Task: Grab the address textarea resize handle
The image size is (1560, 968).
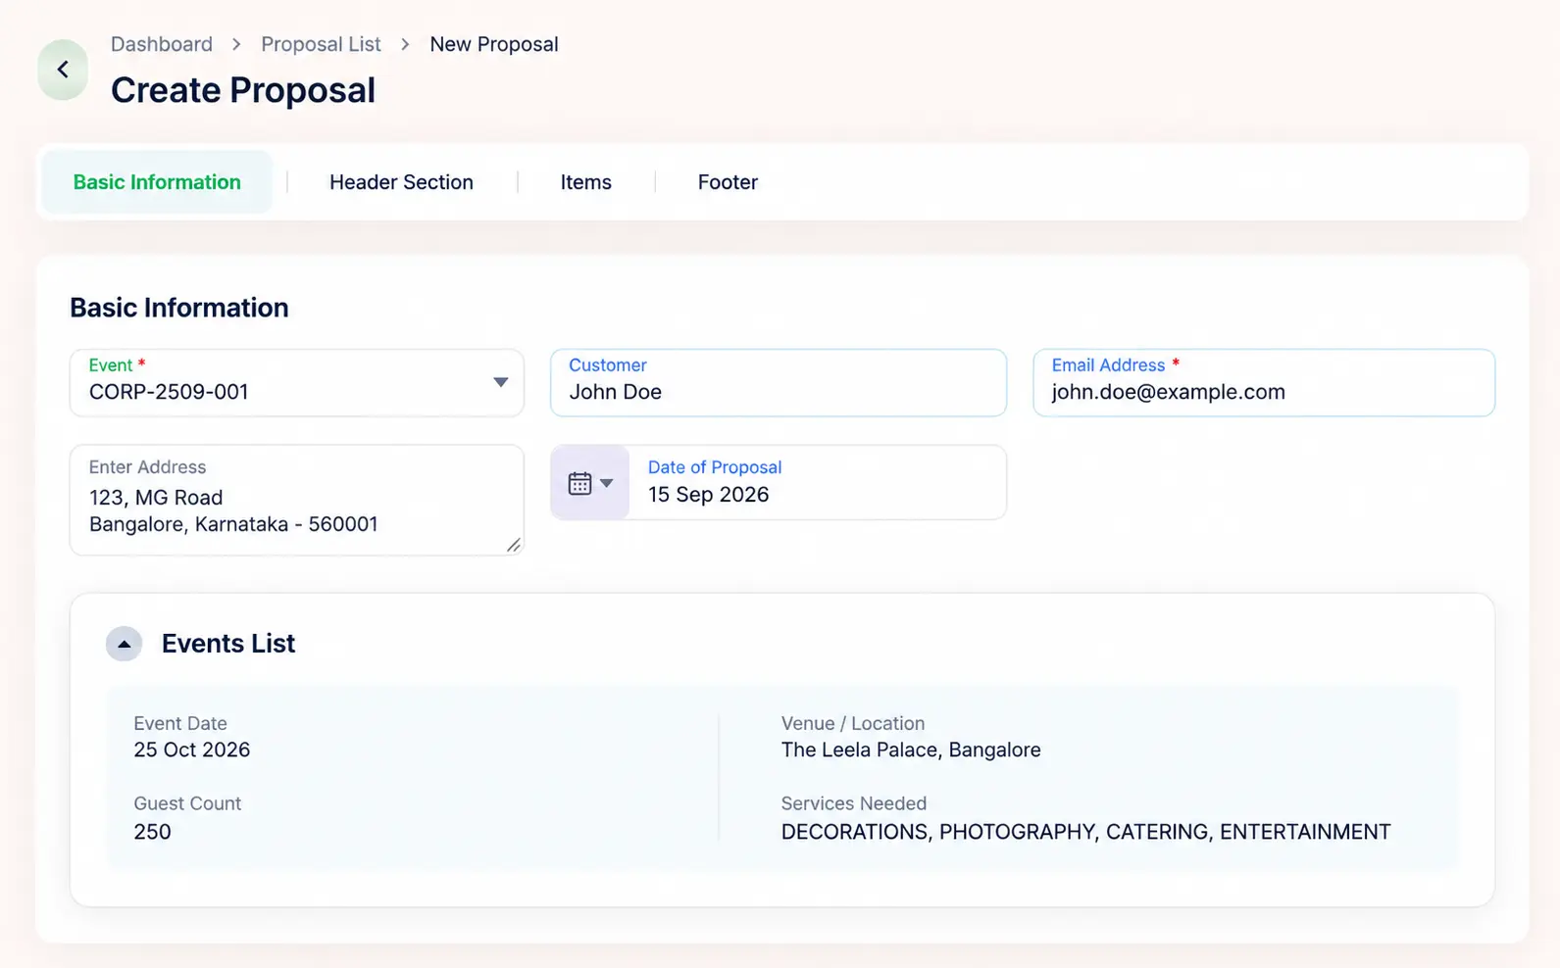Action: click(514, 545)
